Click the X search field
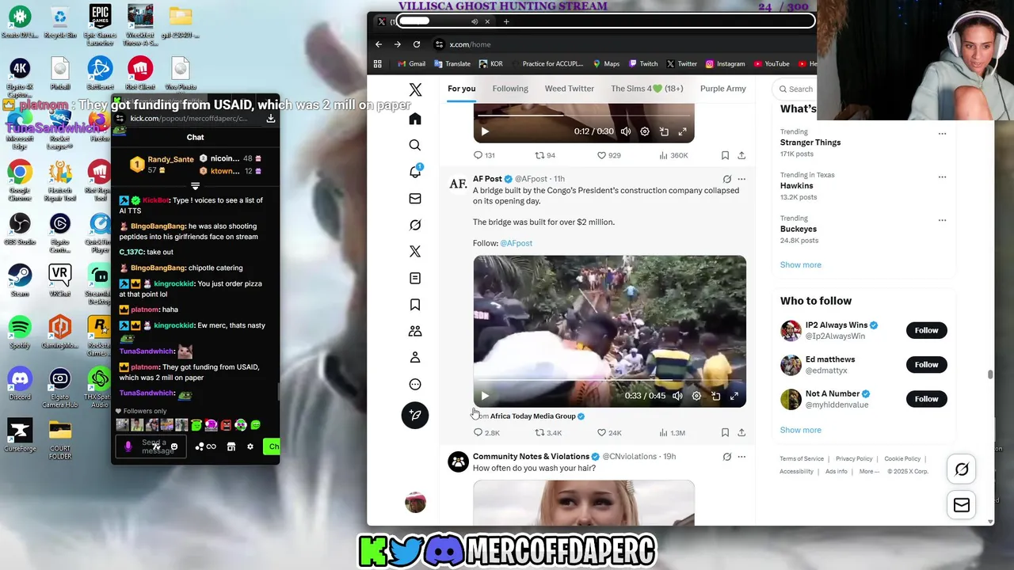 [x=795, y=89]
